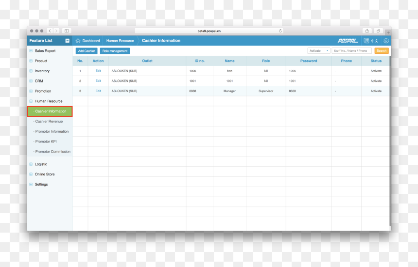This screenshot has height=267, width=418.
Task: Click the Name column header
Action: pyautogui.click(x=229, y=61)
